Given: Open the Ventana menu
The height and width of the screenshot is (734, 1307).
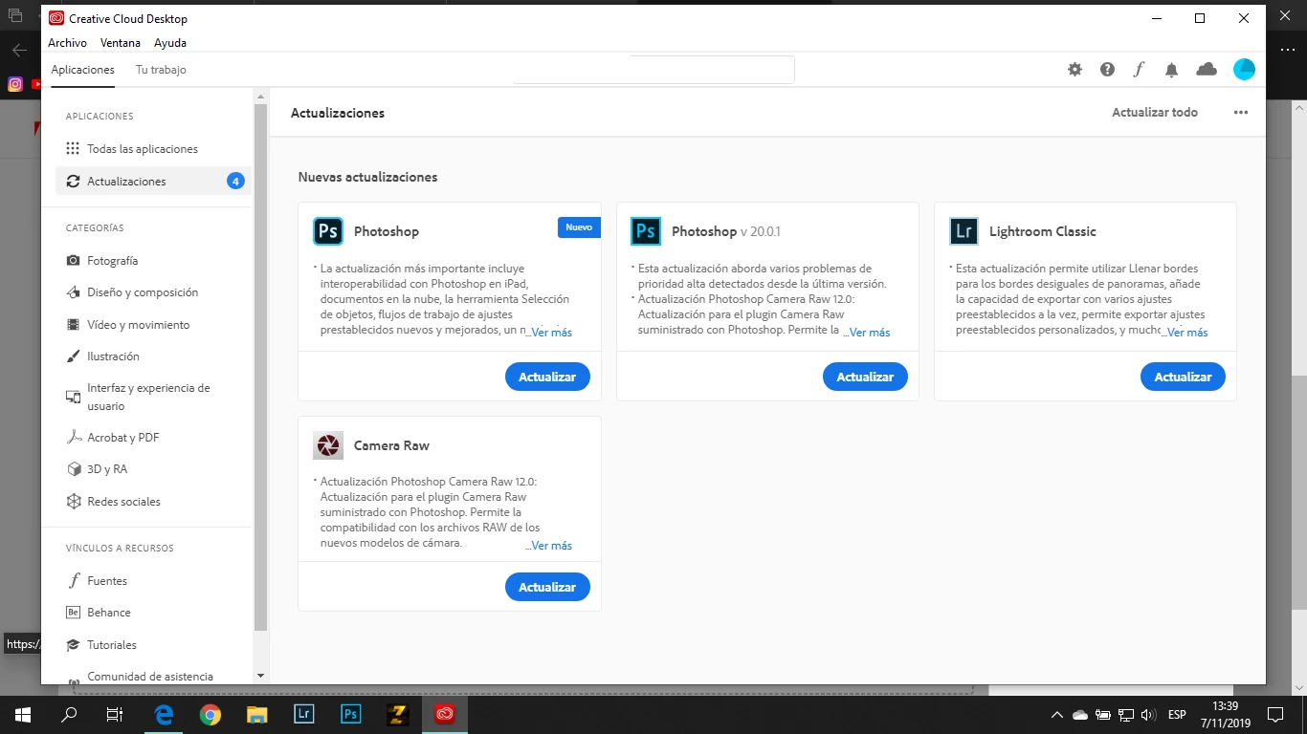Looking at the screenshot, I should pos(121,43).
